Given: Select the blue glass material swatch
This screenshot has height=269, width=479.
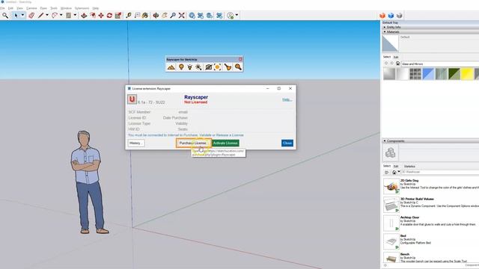Looking at the screenshot, I should (428, 74).
